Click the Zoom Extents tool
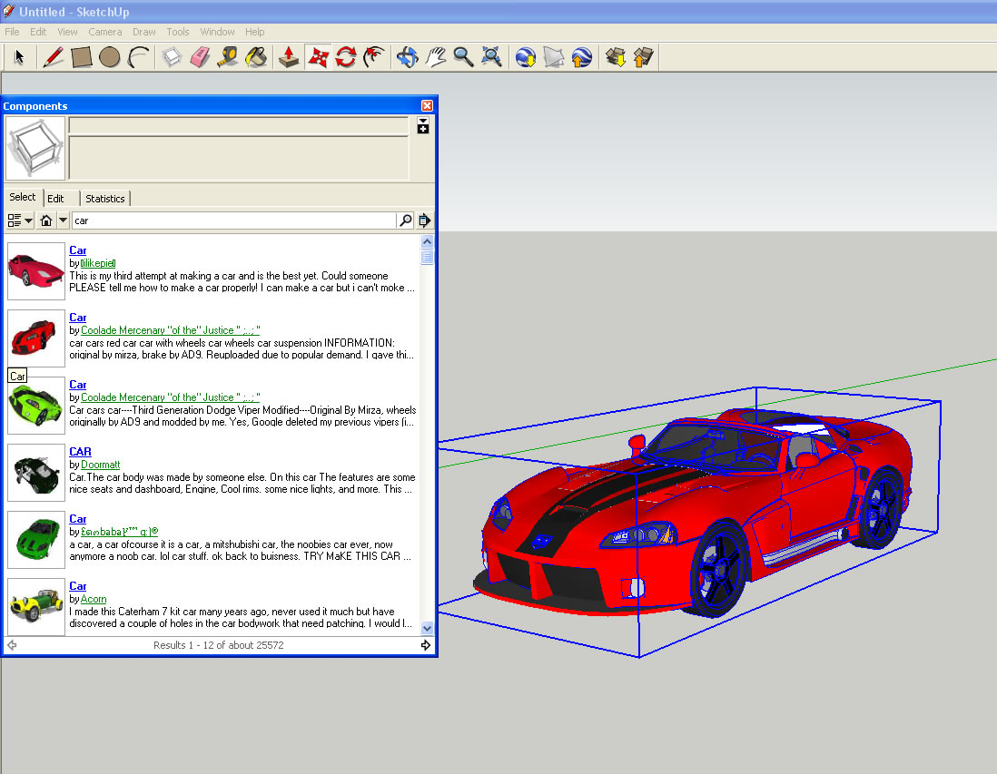 coord(492,58)
